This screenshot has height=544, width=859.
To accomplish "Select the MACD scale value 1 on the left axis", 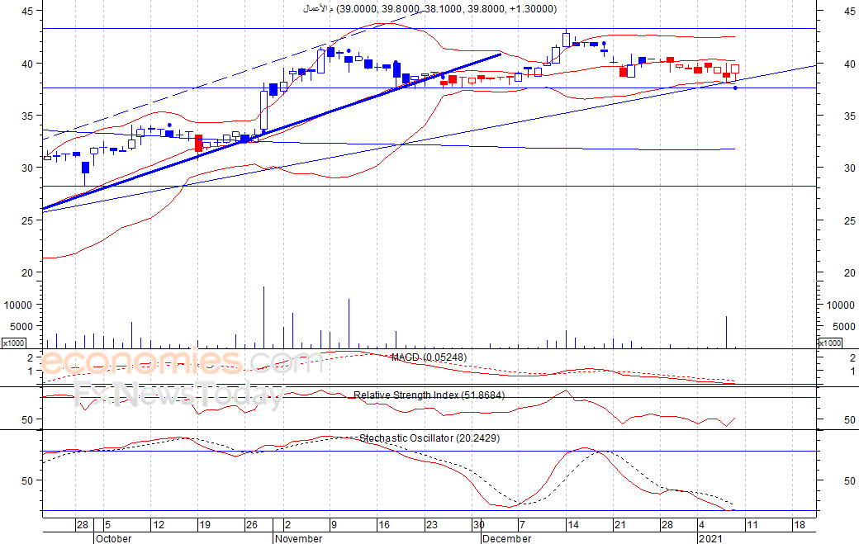I will tap(31, 371).
